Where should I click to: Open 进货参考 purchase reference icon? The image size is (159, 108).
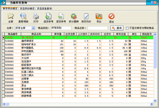tap(49, 16)
